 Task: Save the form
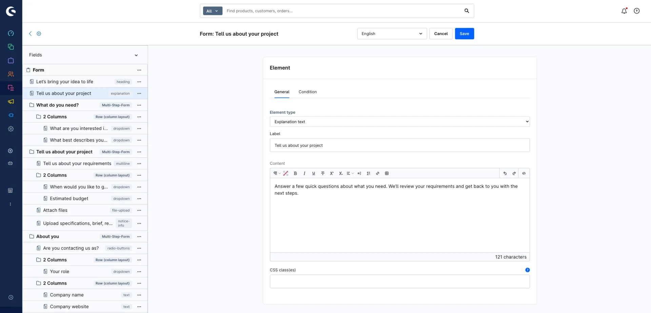465,33
